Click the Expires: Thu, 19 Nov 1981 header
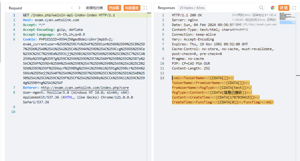Screen dimensions: 300x161 click(x=210, y=44)
